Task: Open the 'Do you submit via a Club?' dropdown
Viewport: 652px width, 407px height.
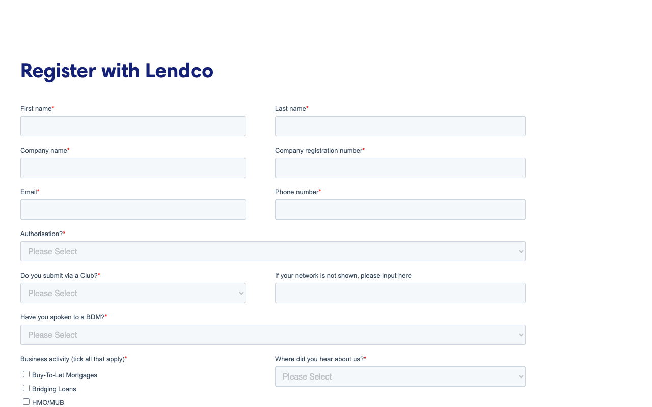Action: click(133, 293)
